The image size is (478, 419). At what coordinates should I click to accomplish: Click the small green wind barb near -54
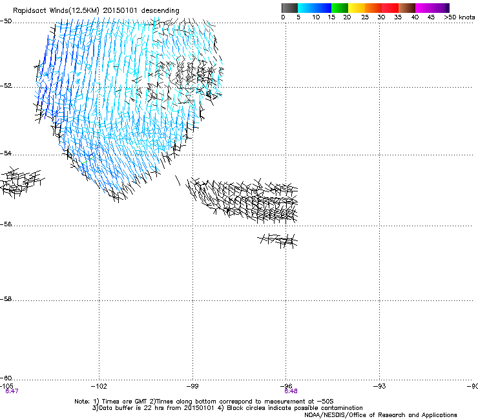point(87,161)
